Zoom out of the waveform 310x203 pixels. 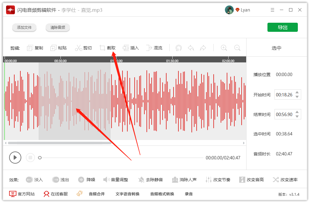[x=237, y=48]
